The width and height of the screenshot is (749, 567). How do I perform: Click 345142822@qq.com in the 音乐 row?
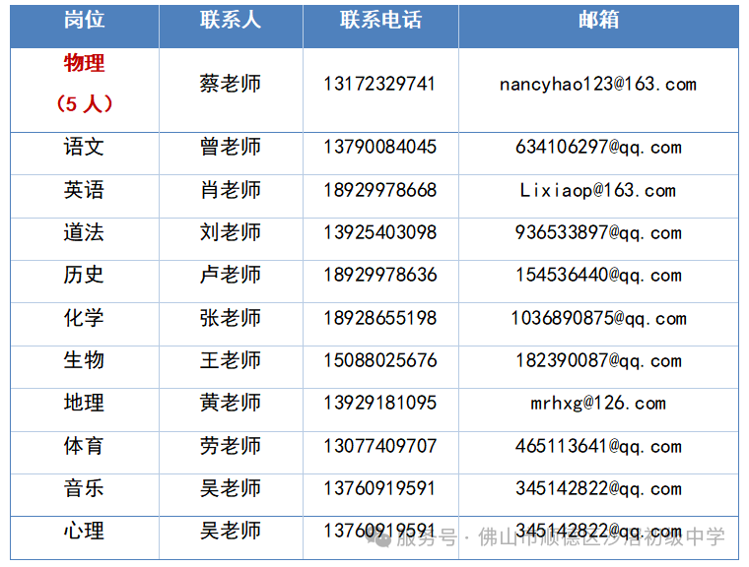pyautogui.click(x=598, y=489)
